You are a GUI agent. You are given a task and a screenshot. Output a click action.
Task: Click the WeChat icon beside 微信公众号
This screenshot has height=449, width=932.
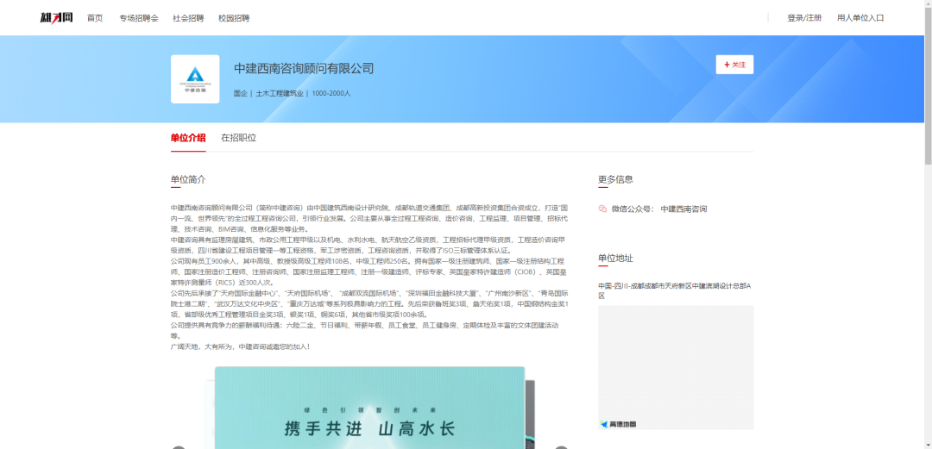[x=602, y=209]
